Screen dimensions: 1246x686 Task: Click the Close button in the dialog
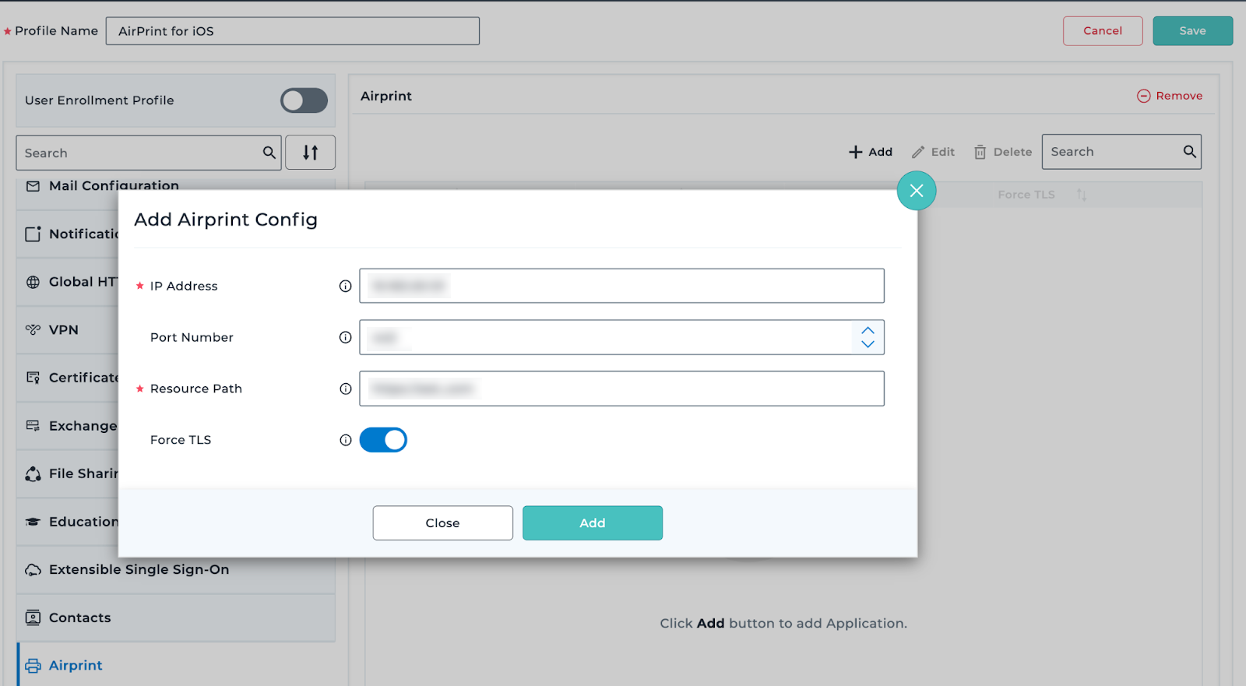[442, 523]
